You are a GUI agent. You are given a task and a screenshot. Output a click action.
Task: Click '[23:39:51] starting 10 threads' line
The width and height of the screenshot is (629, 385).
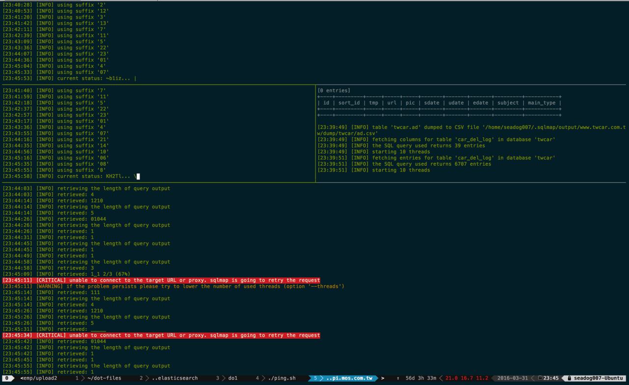click(x=373, y=170)
